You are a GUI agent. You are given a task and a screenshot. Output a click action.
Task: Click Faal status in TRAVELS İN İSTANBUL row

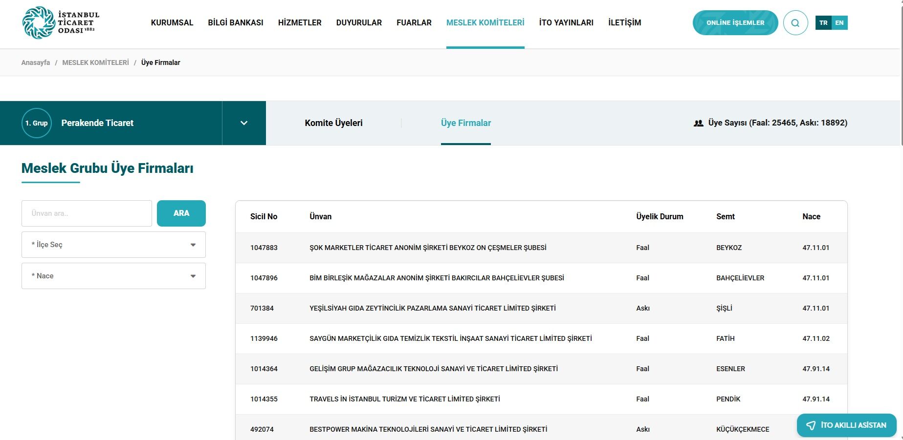click(x=643, y=399)
